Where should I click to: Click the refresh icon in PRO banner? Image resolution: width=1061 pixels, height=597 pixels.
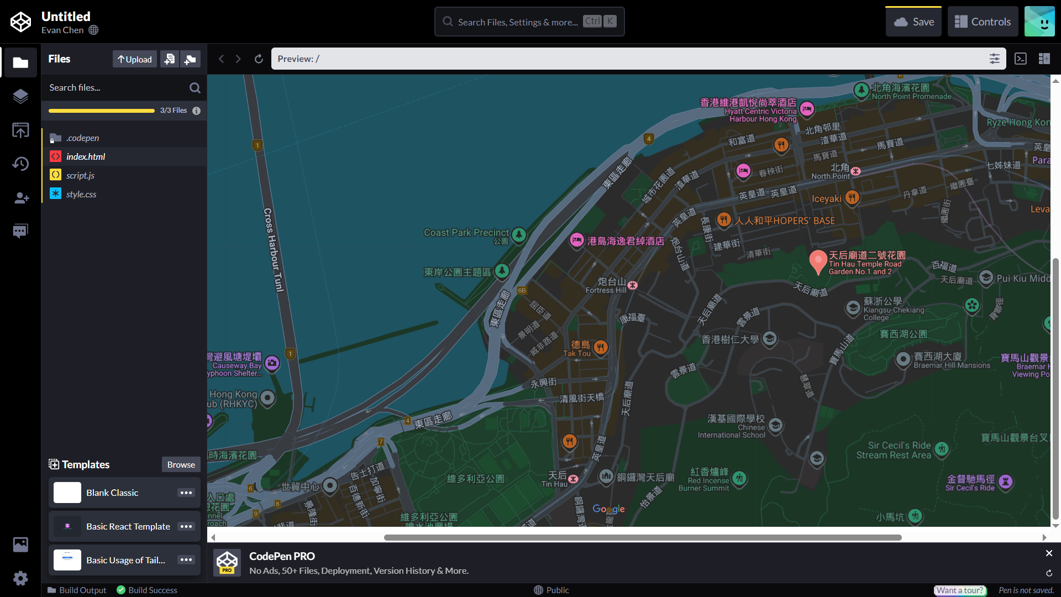click(1049, 573)
